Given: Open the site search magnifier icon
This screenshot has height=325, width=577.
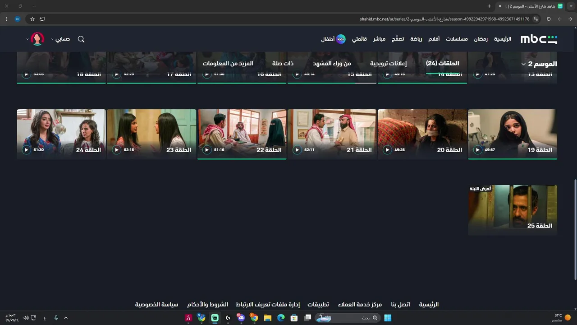Looking at the screenshot, I should (x=81, y=39).
